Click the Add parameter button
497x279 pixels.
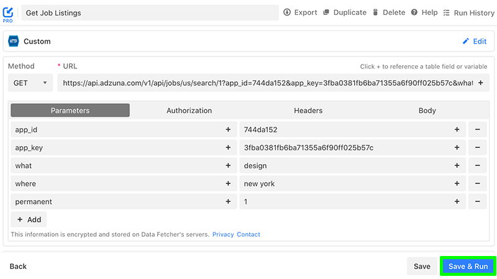point(29,219)
